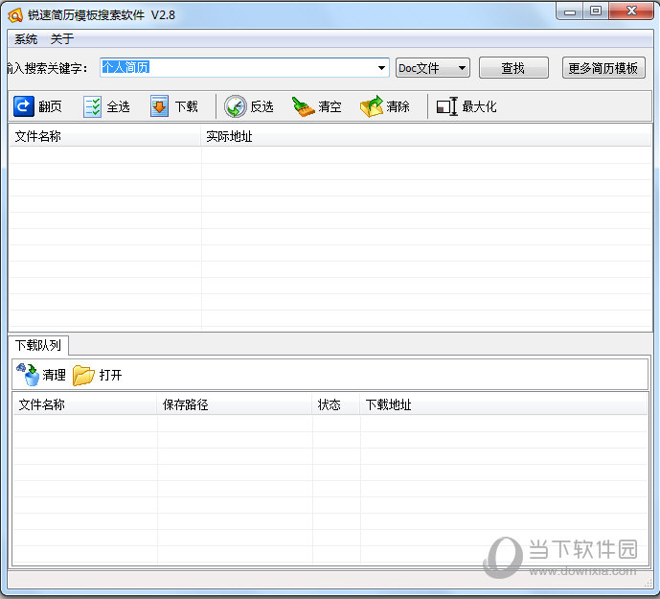This screenshot has width=660, height=599.
Task: Click the 清理 label in queue toolbar
Action: coord(54,375)
